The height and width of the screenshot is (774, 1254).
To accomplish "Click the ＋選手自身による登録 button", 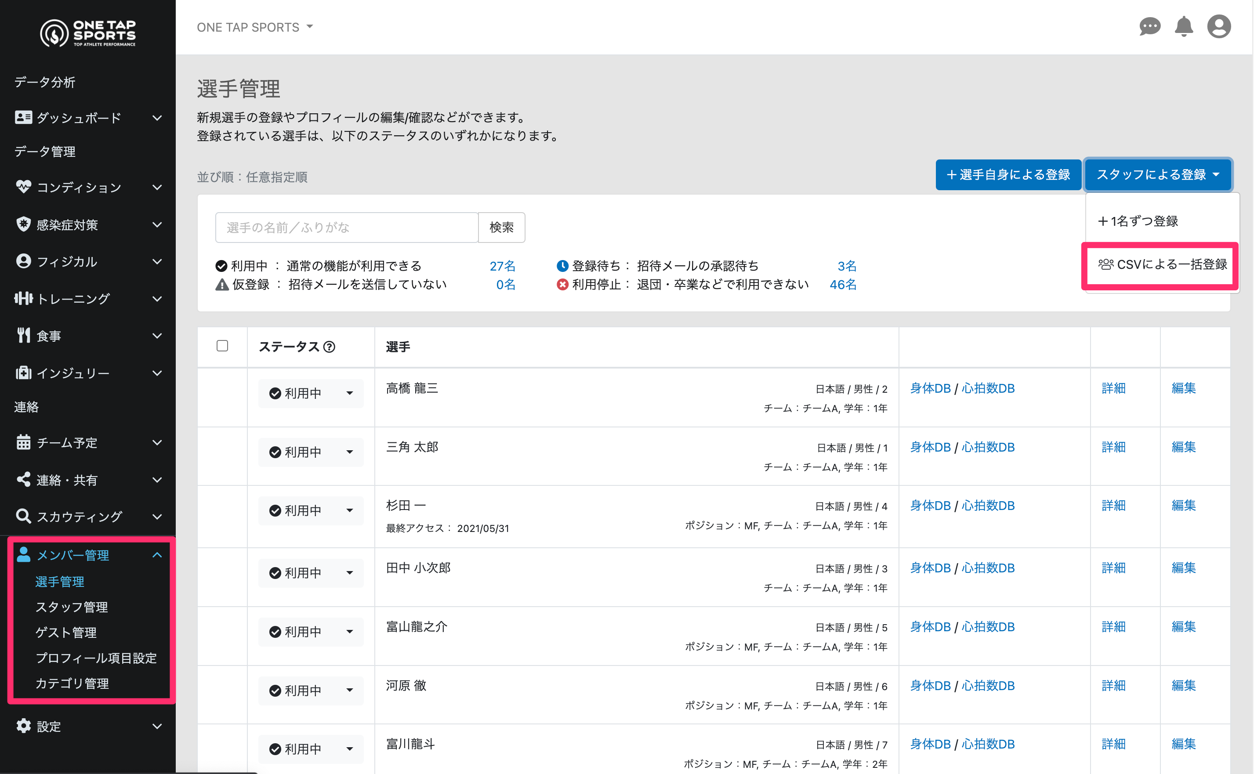I will click(1008, 174).
